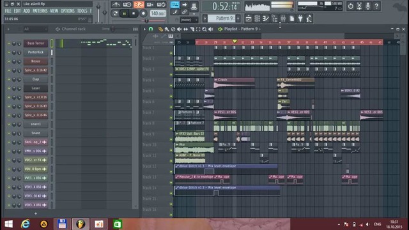
Task: Mute the Bass Terror channel
Action: [8, 43]
